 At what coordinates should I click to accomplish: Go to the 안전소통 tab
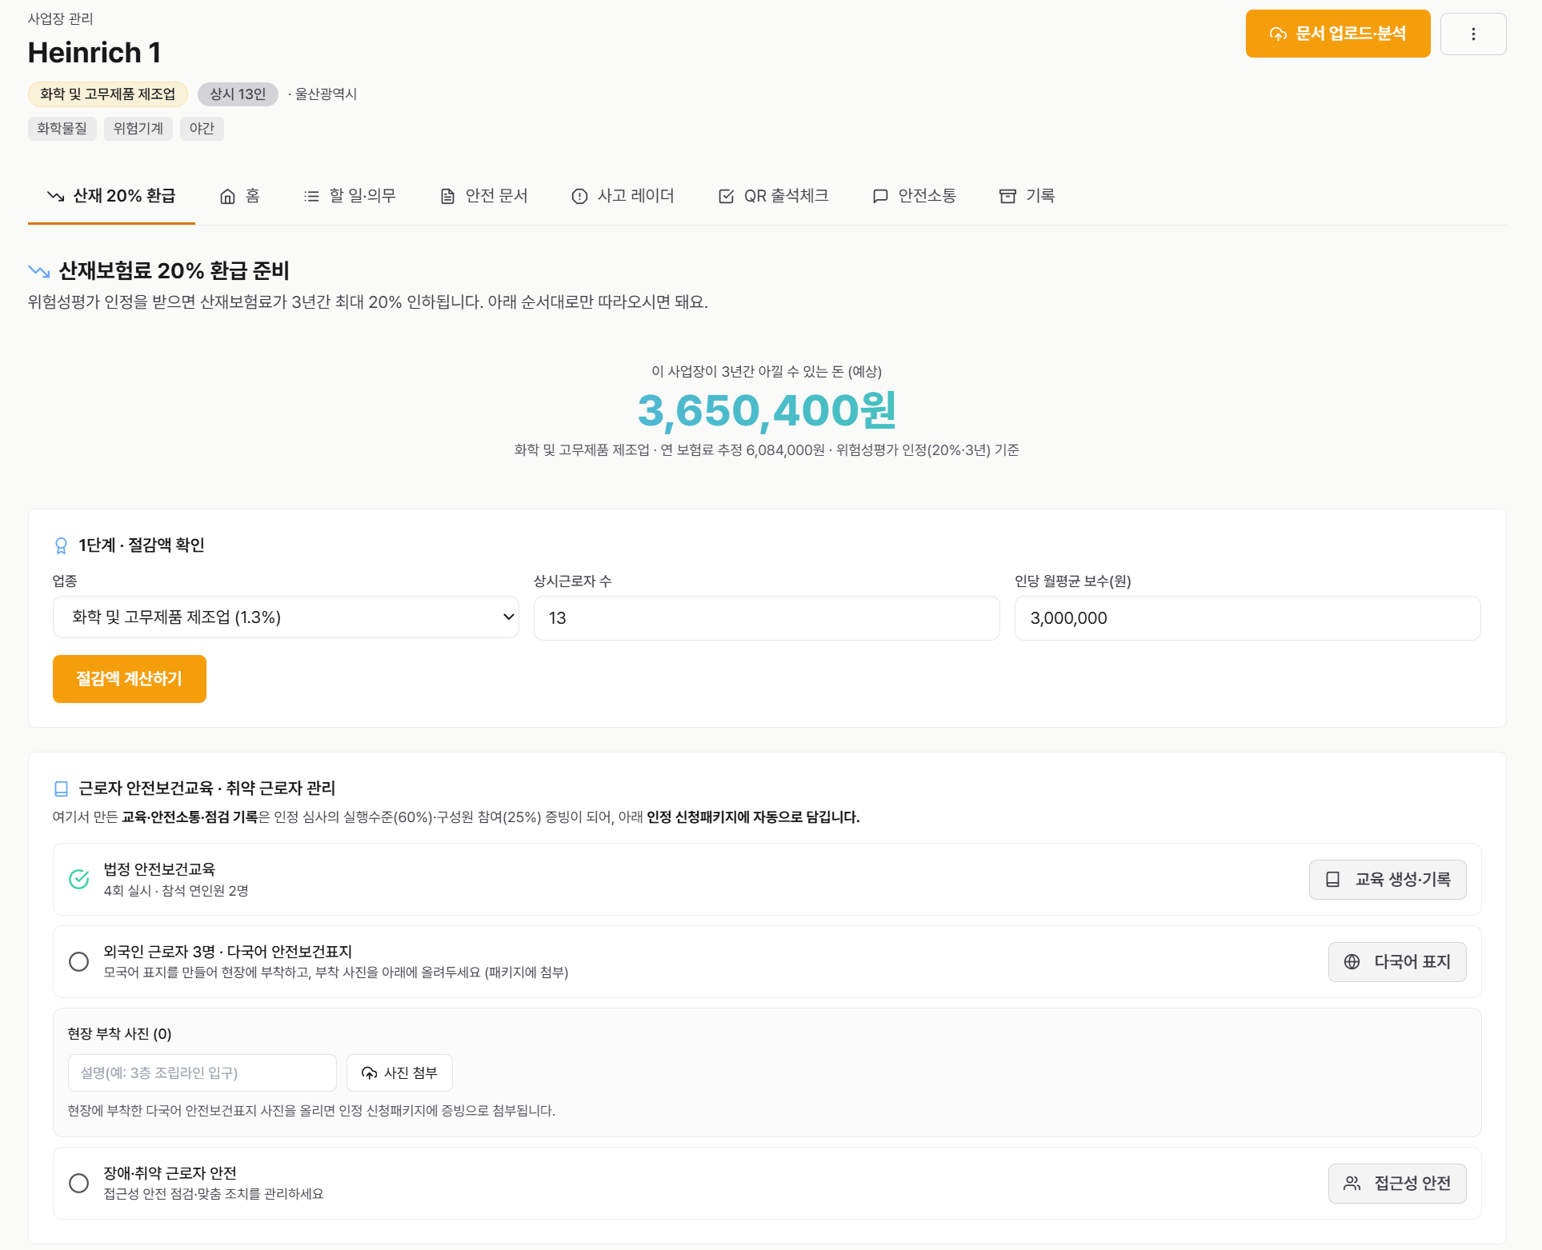(x=915, y=196)
